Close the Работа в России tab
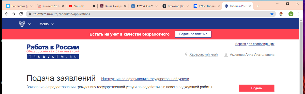The width and height of the screenshot is (305, 94). coord(250,6)
